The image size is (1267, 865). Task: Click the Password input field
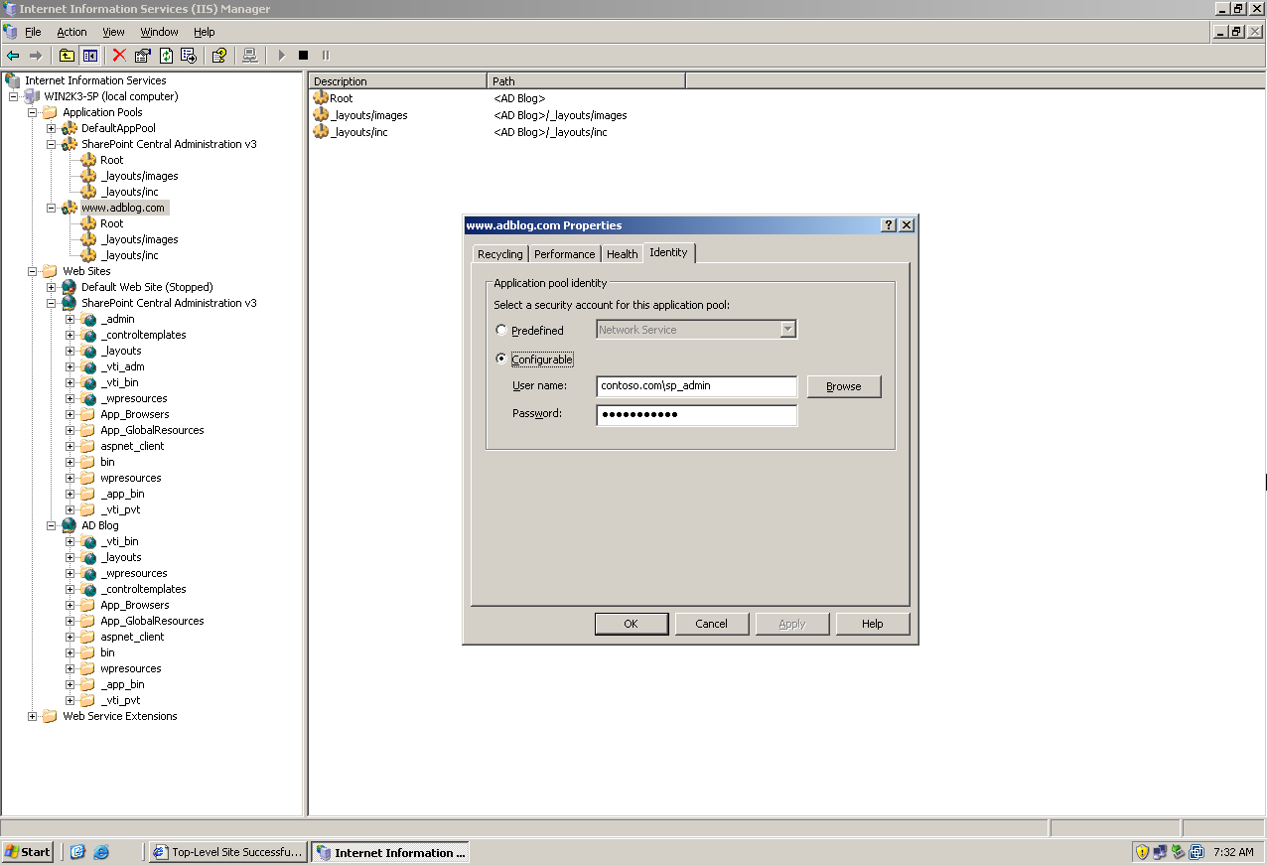pos(696,414)
